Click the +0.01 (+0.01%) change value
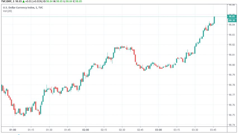Image resolution: width=238 pixels, height=135 pixels. click(x=34, y=1)
